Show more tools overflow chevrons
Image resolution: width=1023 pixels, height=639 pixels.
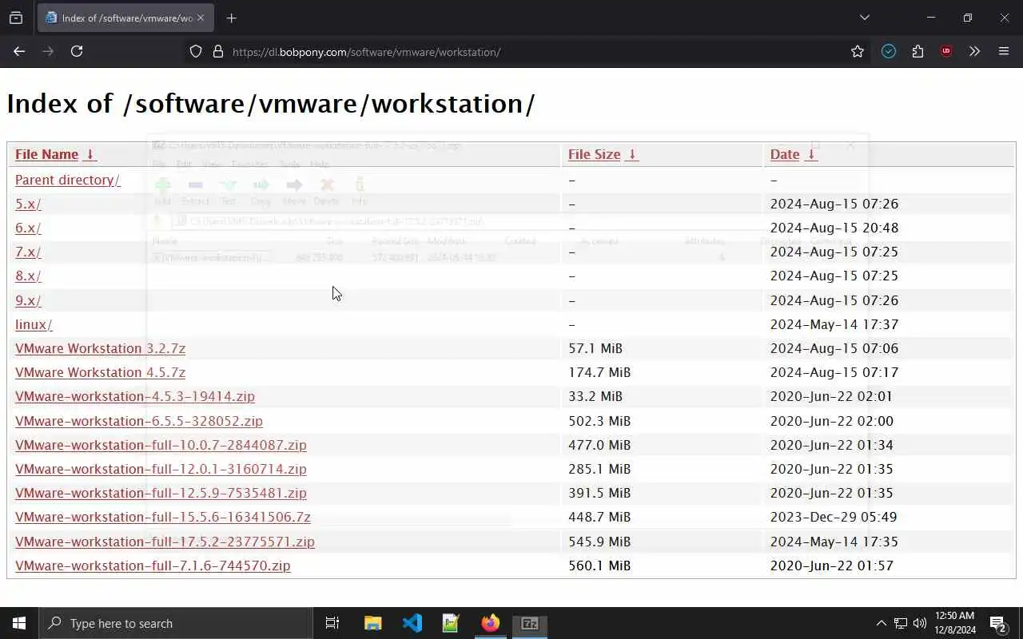974,51
